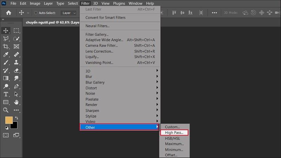Select the Crop tool

click(x=6, y=46)
